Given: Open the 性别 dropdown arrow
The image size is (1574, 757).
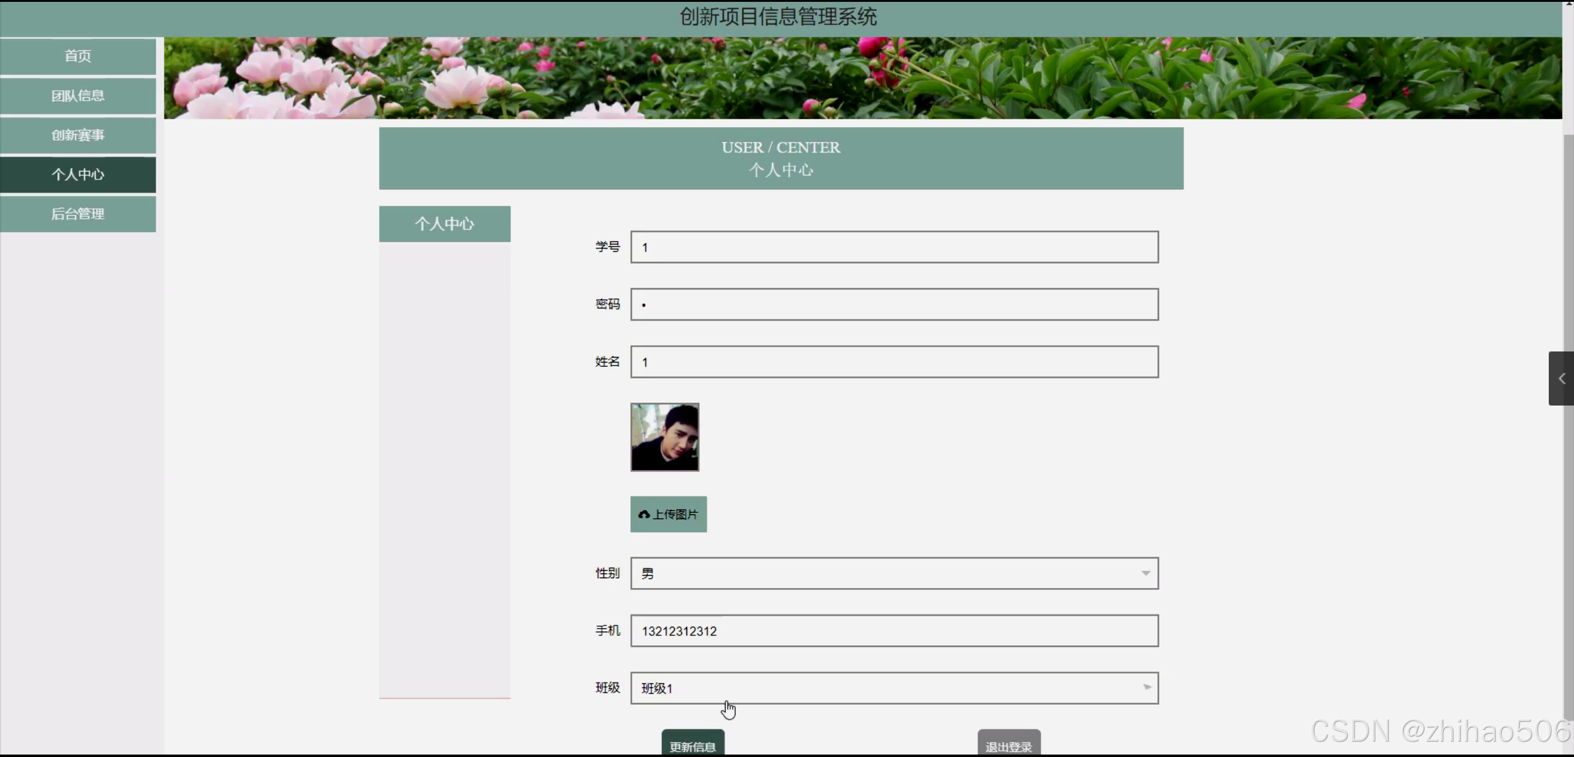Looking at the screenshot, I should pyautogui.click(x=1145, y=573).
